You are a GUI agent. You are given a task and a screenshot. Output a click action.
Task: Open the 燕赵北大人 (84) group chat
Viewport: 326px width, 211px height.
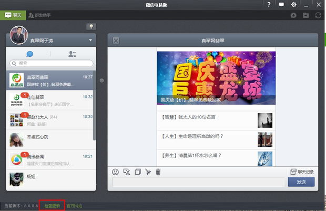click(50, 120)
